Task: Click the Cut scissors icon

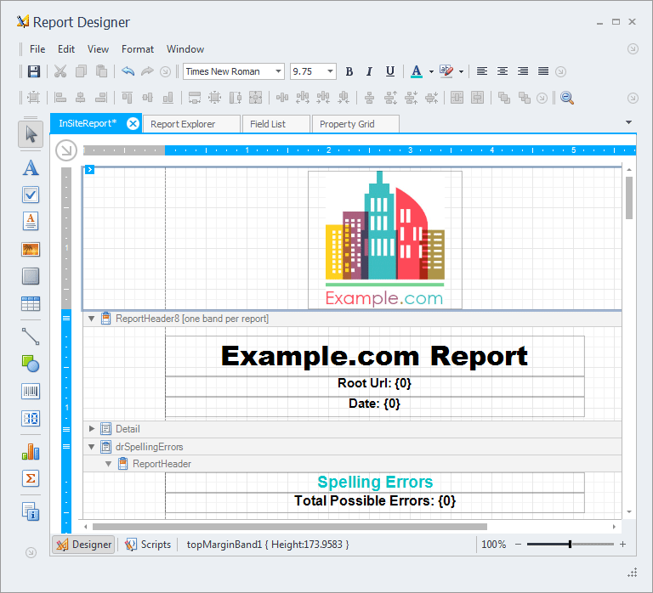Action: (60, 71)
